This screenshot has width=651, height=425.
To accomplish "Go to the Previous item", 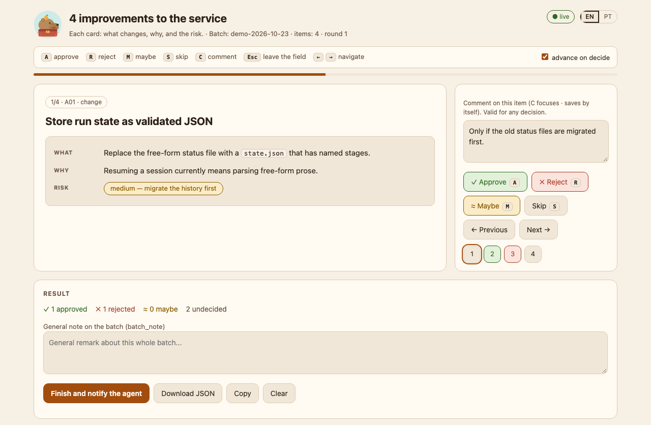I will pos(489,230).
